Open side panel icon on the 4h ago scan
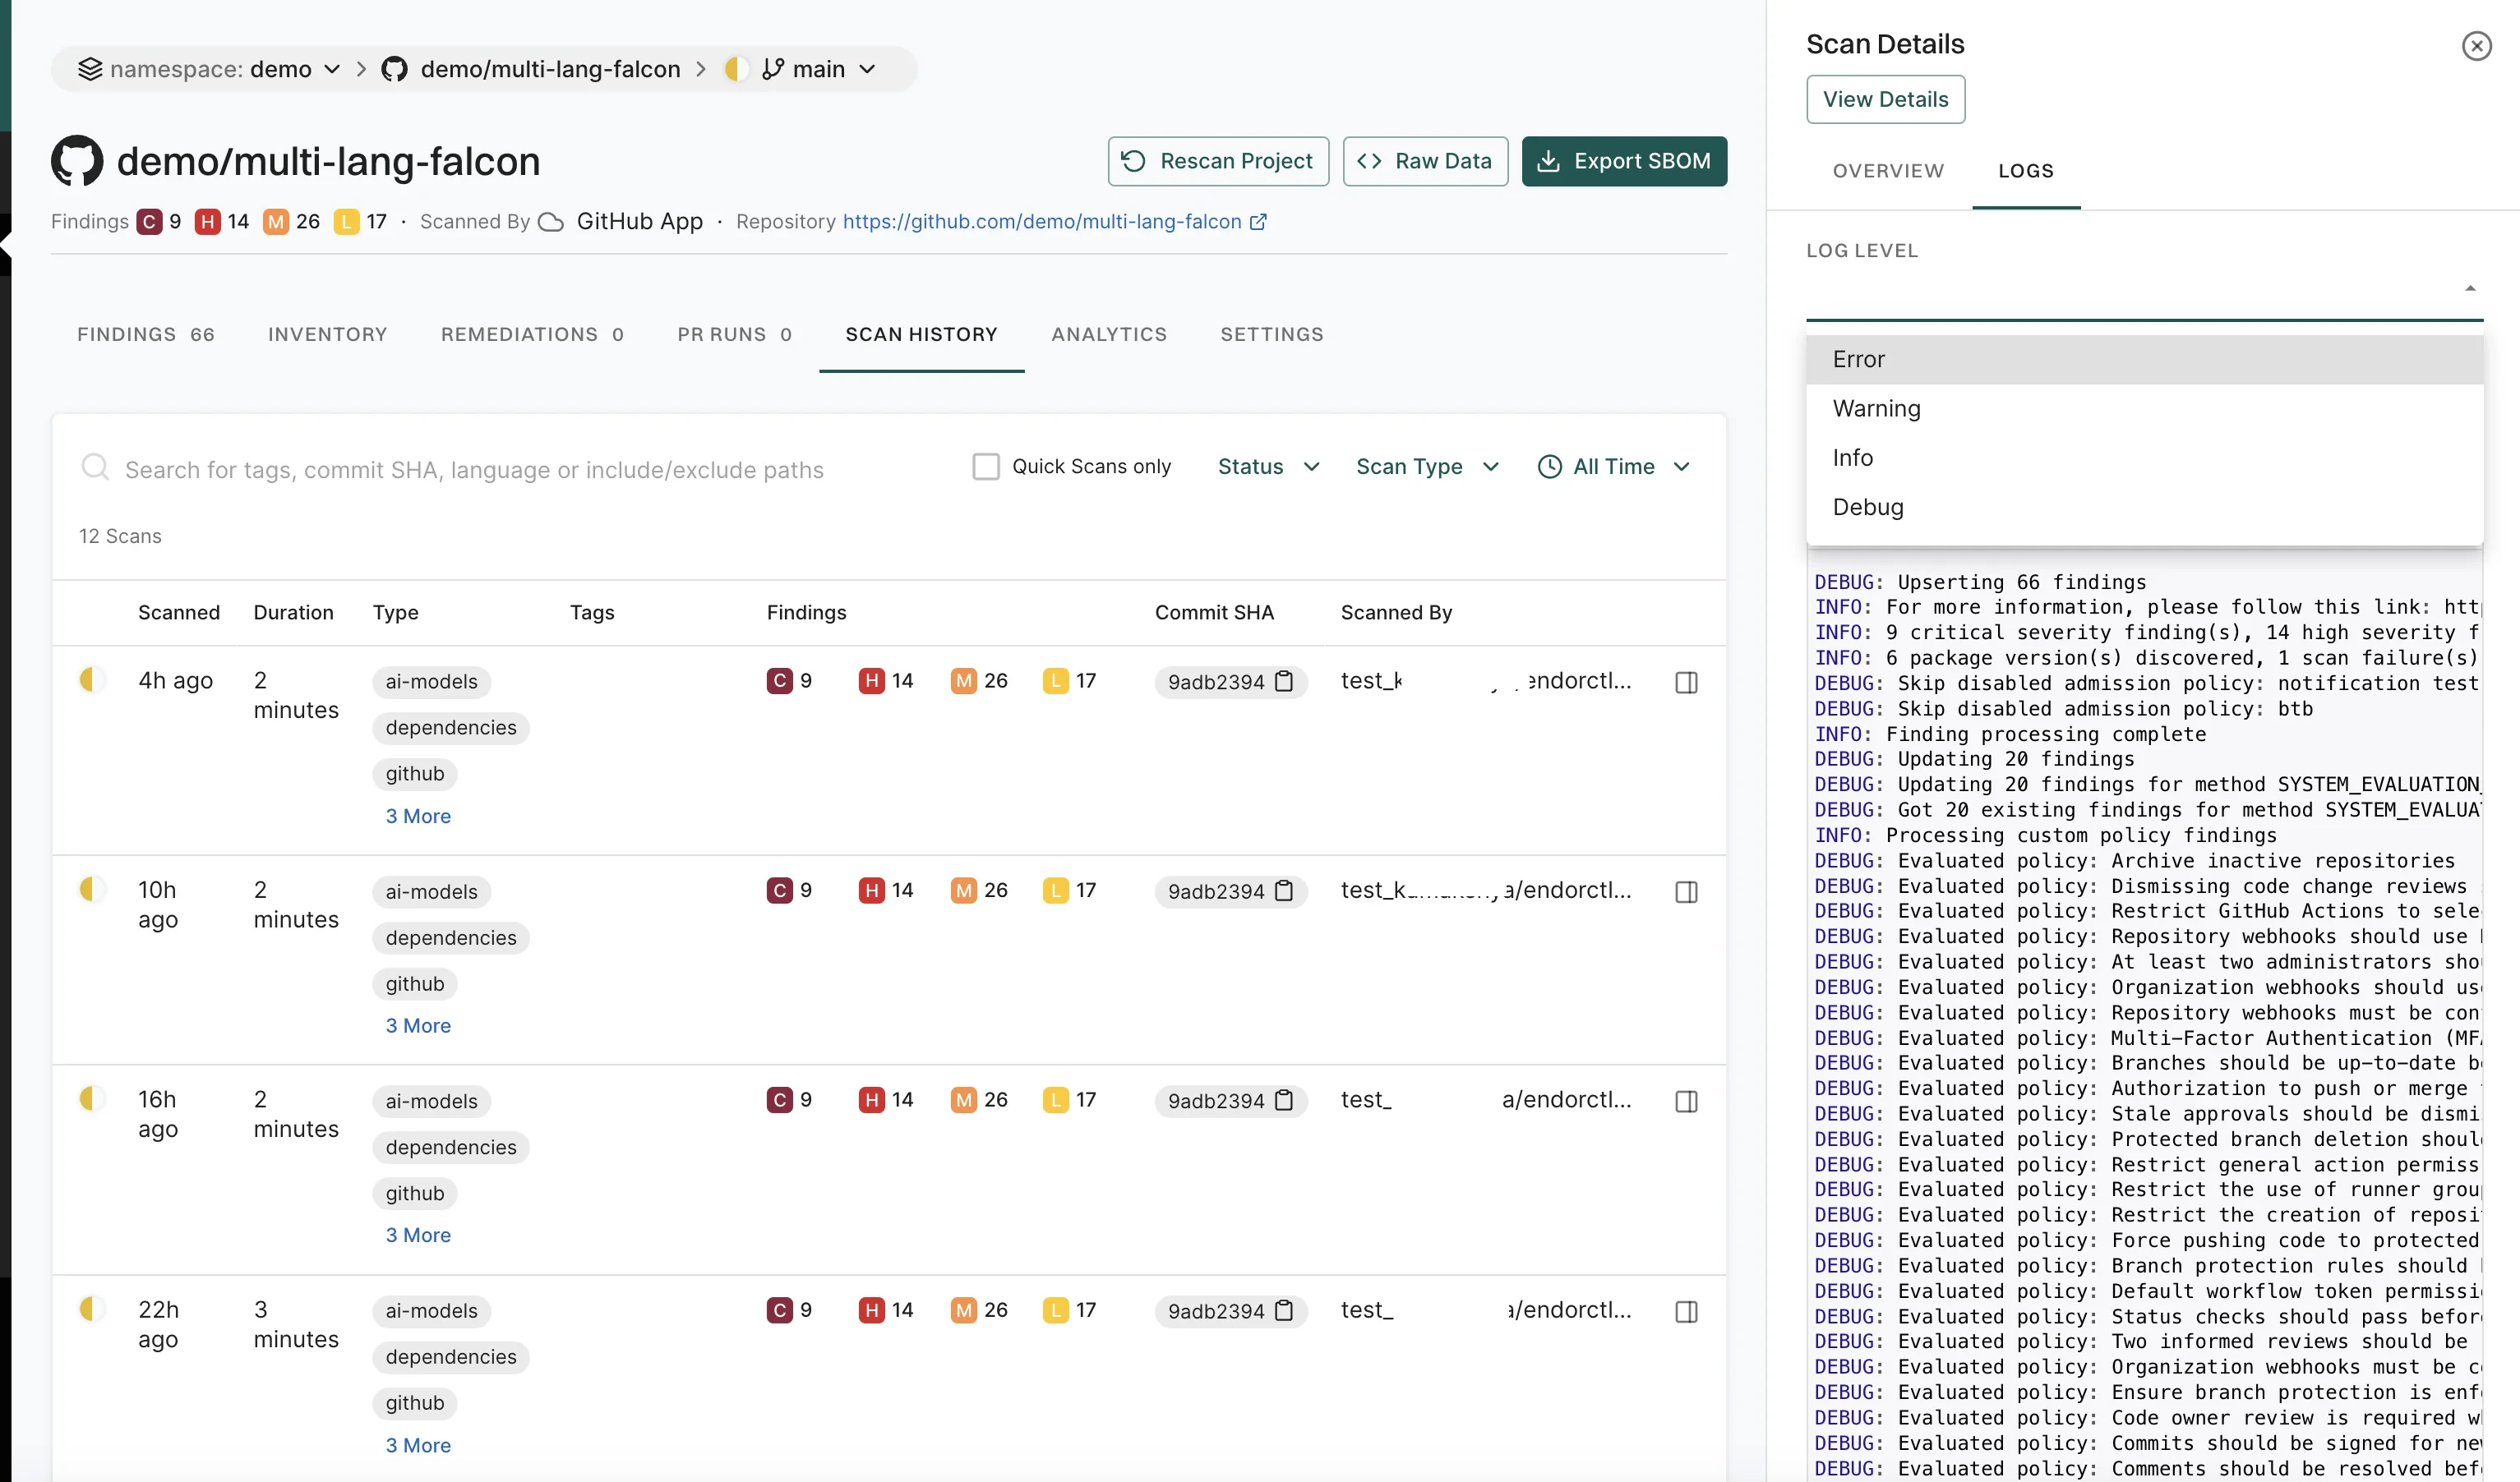The height and width of the screenshot is (1482, 2520). point(1687,682)
